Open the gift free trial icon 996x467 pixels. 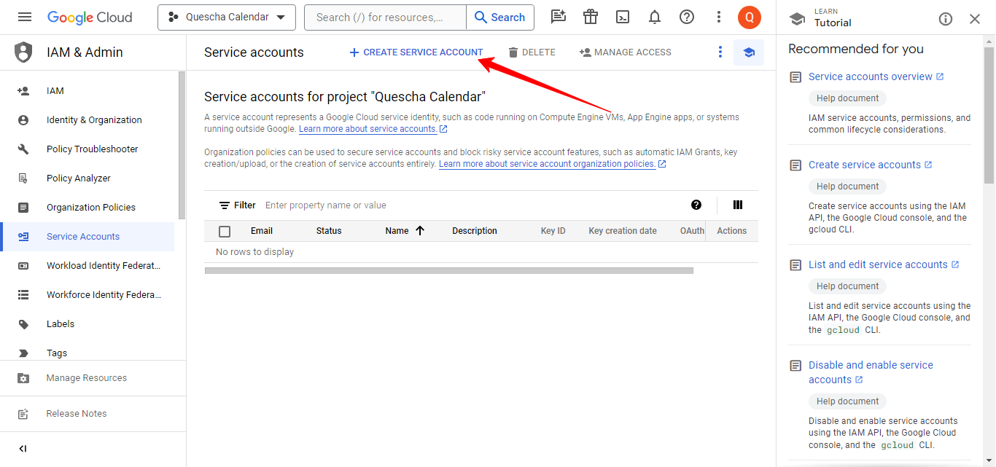point(591,17)
